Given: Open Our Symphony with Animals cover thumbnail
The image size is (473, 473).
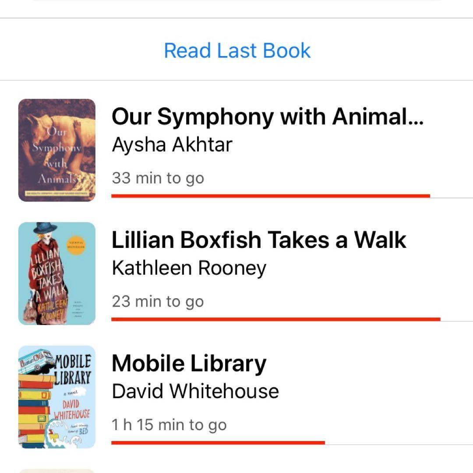Looking at the screenshot, I should click(x=57, y=150).
